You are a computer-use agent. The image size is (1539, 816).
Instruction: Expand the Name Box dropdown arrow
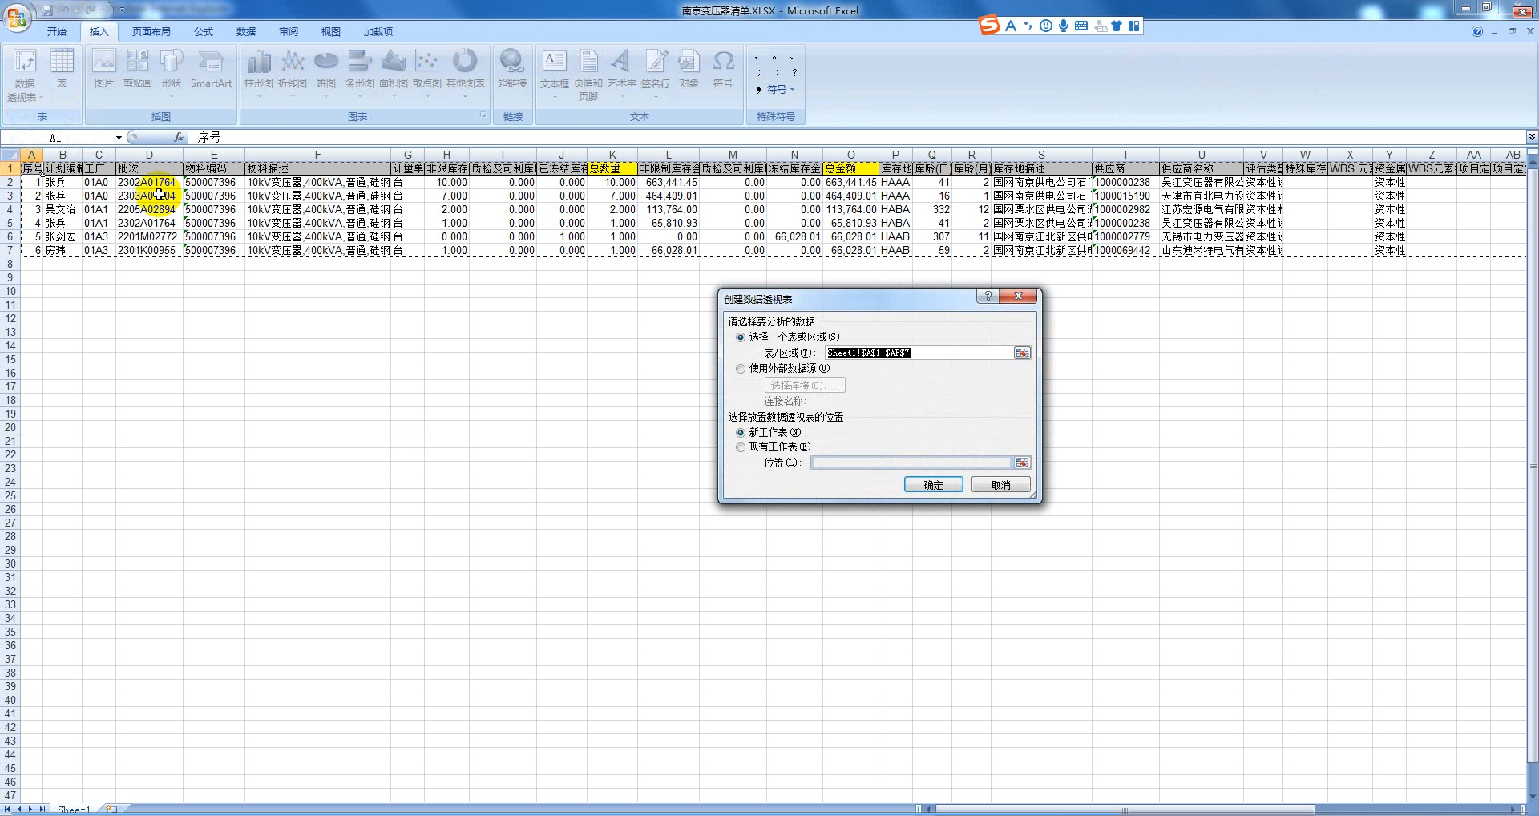tap(119, 138)
